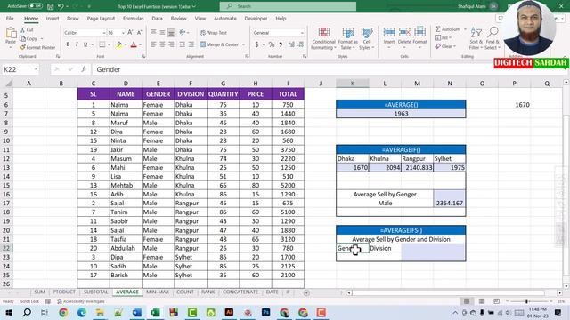Select the Select All corner triangle

click(8, 84)
